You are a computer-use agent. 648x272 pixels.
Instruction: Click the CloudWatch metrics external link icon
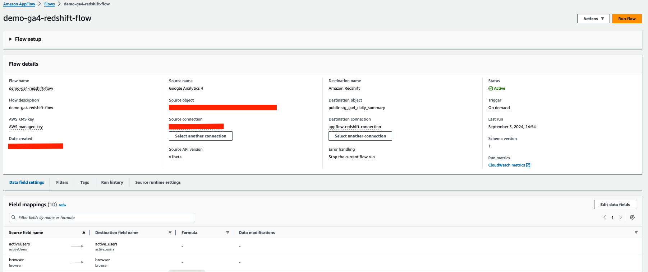point(528,165)
